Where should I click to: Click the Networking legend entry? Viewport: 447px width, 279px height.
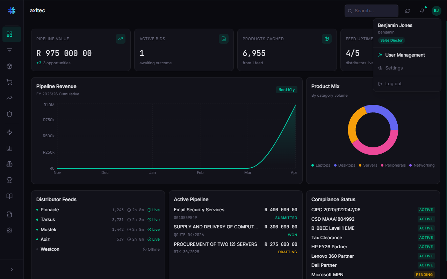click(x=422, y=166)
